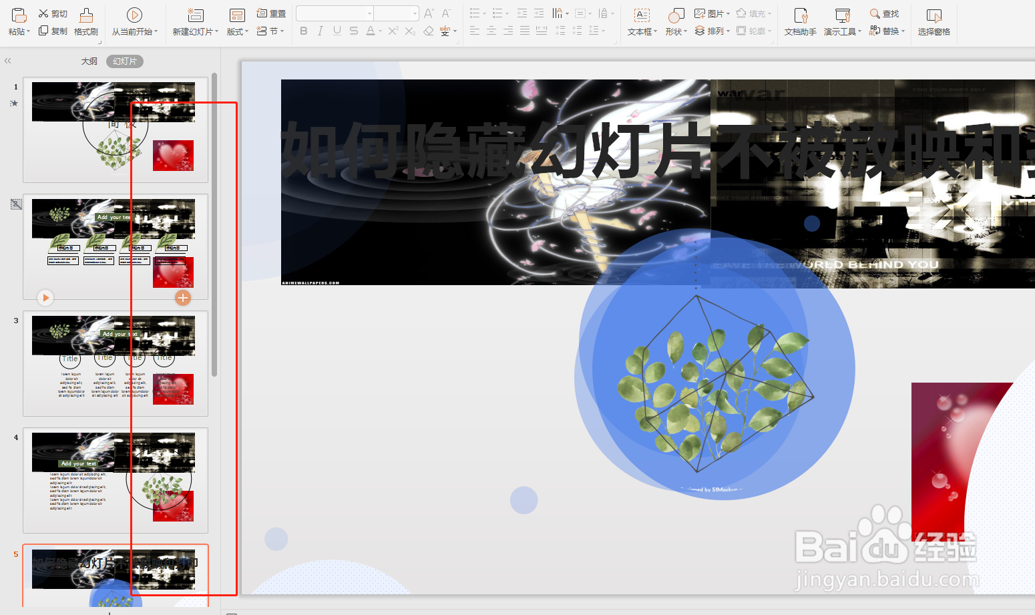This screenshot has width=1035, height=615.
Task: Select the hidden slide 2 thumbnail
Action: [116, 246]
